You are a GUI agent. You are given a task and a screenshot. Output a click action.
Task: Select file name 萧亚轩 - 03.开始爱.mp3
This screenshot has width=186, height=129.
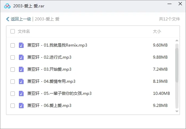coord(49,69)
